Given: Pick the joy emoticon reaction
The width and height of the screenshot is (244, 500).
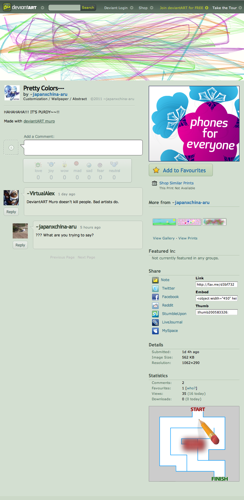Looking at the screenshot, I should point(51,165).
